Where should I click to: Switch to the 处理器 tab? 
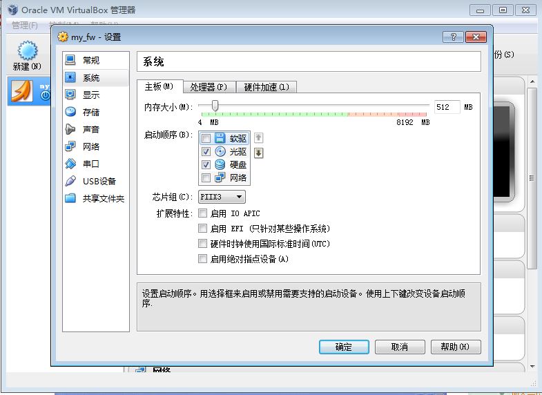coord(209,87)
